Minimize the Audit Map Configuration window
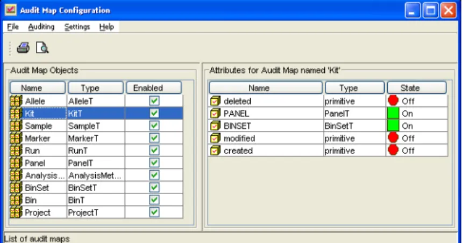This screenshot has width=462, height=243. pos(413,11)
